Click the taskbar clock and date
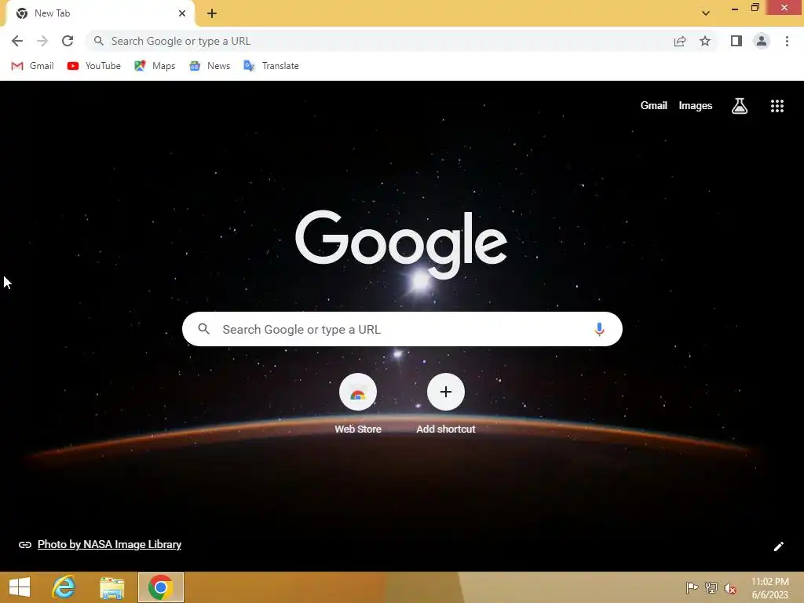Viewport: 804px width, 603px height. 769,588
